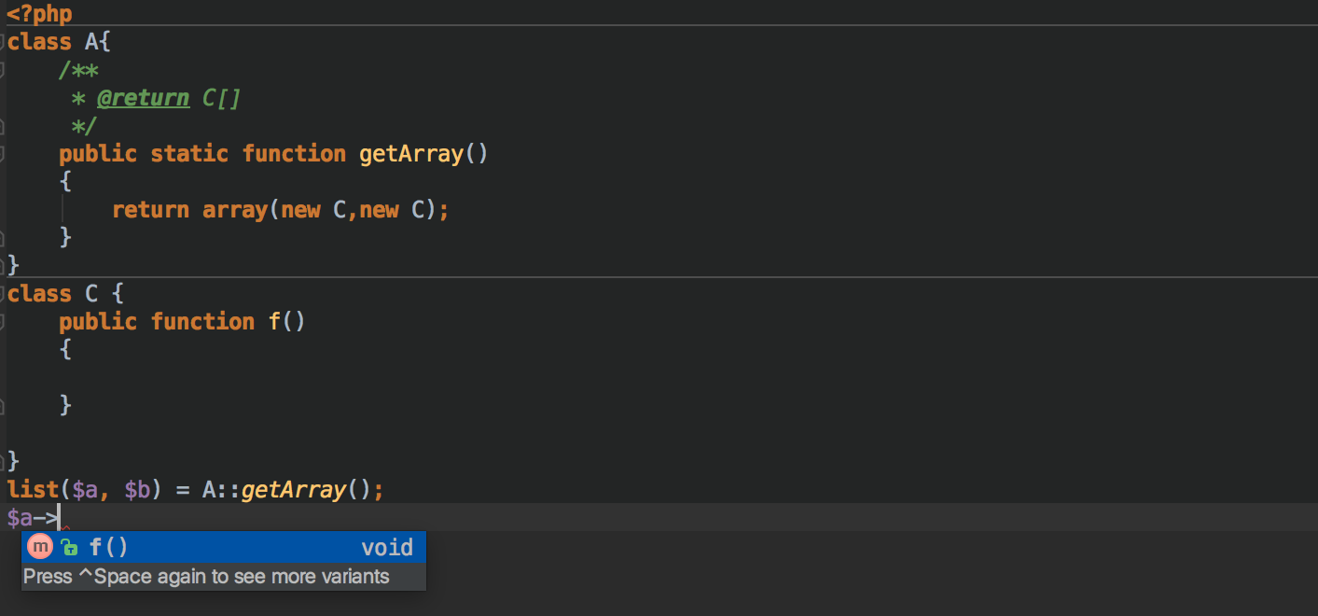Click the $b variable in the list statement

137,490
